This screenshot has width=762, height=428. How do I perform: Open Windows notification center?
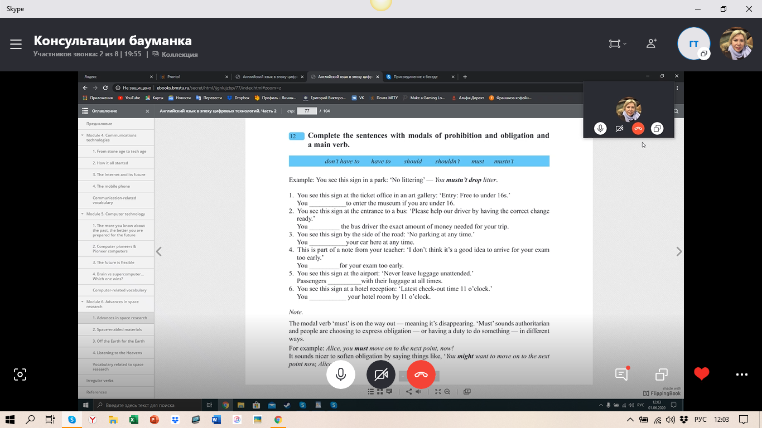pyautogui.click(x=743, y=420)
